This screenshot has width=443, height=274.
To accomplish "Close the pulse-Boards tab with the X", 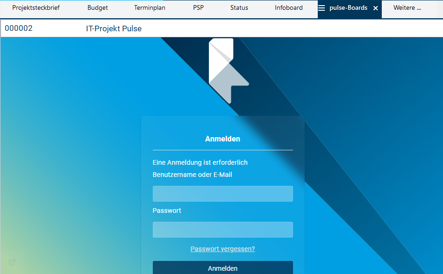I will click(375, 8).
